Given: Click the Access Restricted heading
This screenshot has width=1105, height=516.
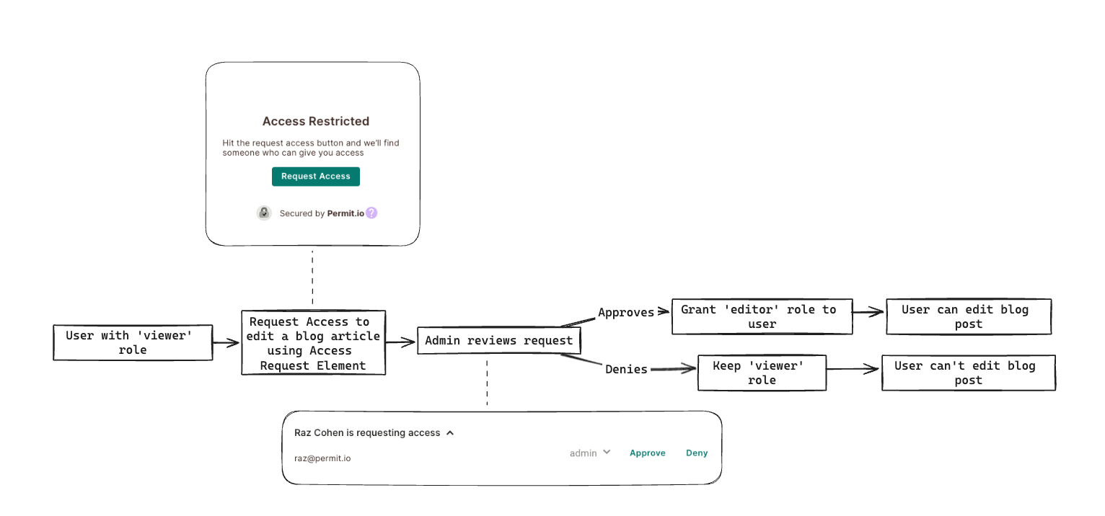Looking at the screenshot, I should coord(315,121).
